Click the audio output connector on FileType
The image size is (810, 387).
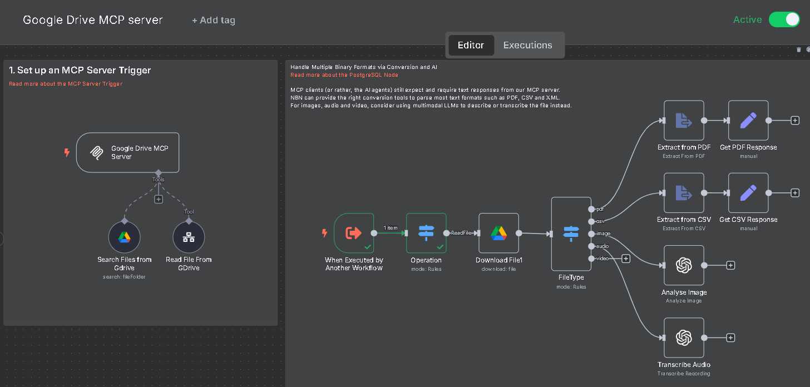[591, 246]
